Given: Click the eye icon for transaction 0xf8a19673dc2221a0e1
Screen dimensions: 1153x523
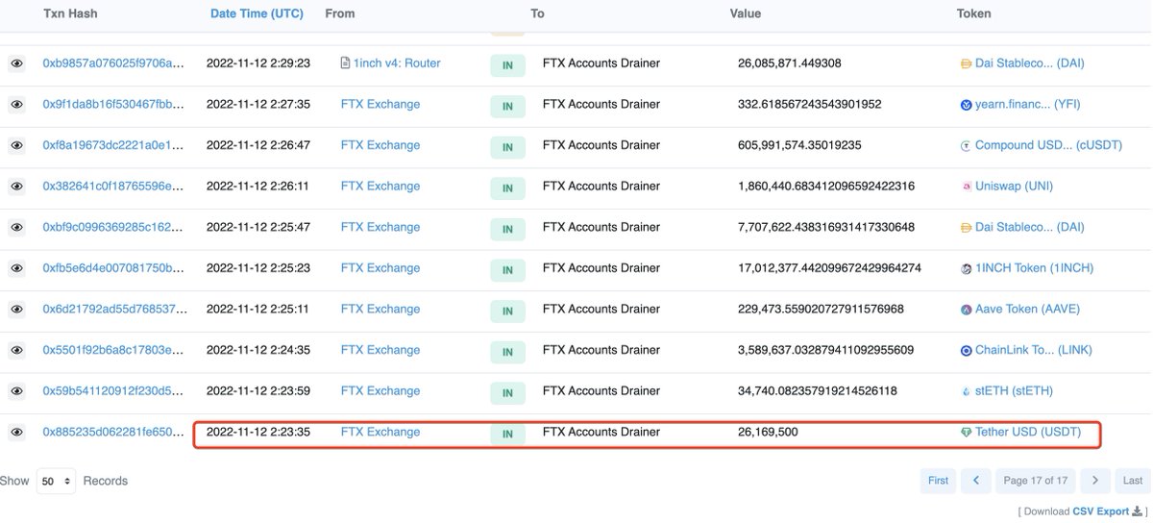Looking at the screenshot, I should [x=16, y=145].
